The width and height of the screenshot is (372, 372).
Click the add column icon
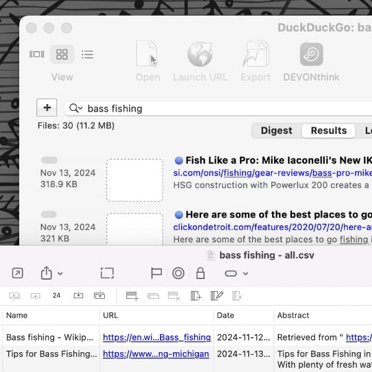pyautogui.click(x=196, y=296)
